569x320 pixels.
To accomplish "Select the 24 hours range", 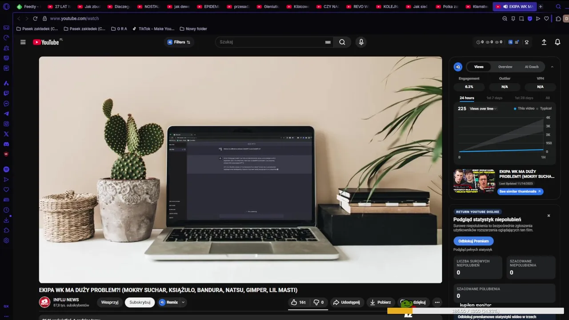I will coord(467,98).
